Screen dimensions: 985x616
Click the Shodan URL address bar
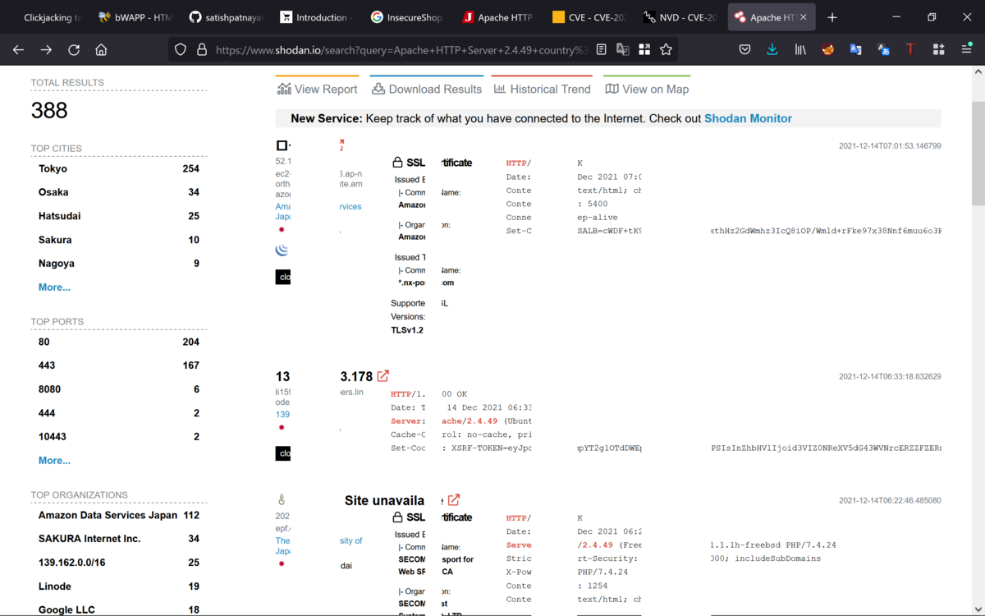(402, 50)
